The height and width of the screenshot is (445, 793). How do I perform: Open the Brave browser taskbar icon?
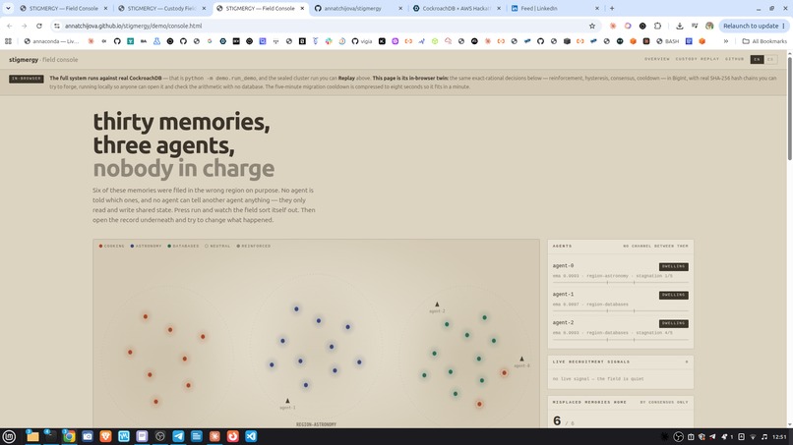(x=105, y=436)
